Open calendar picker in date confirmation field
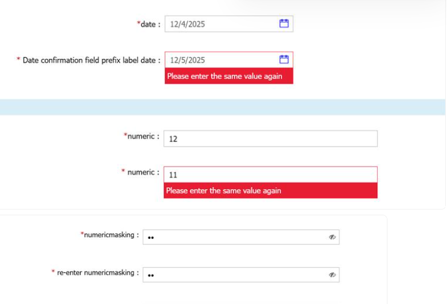Image resolution: width=447 pixels, height=304 pixels. tap(283, 60)
